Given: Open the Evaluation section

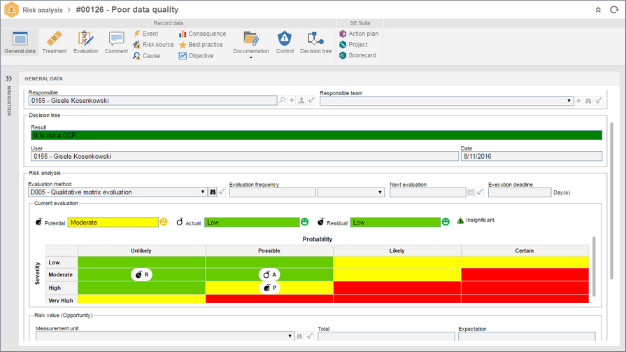Looking at the screenshot, I should pos(85,43).
